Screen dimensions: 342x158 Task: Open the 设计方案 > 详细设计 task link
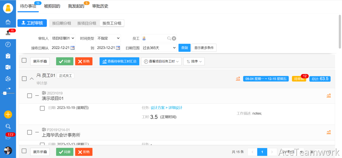coord(166,108)
